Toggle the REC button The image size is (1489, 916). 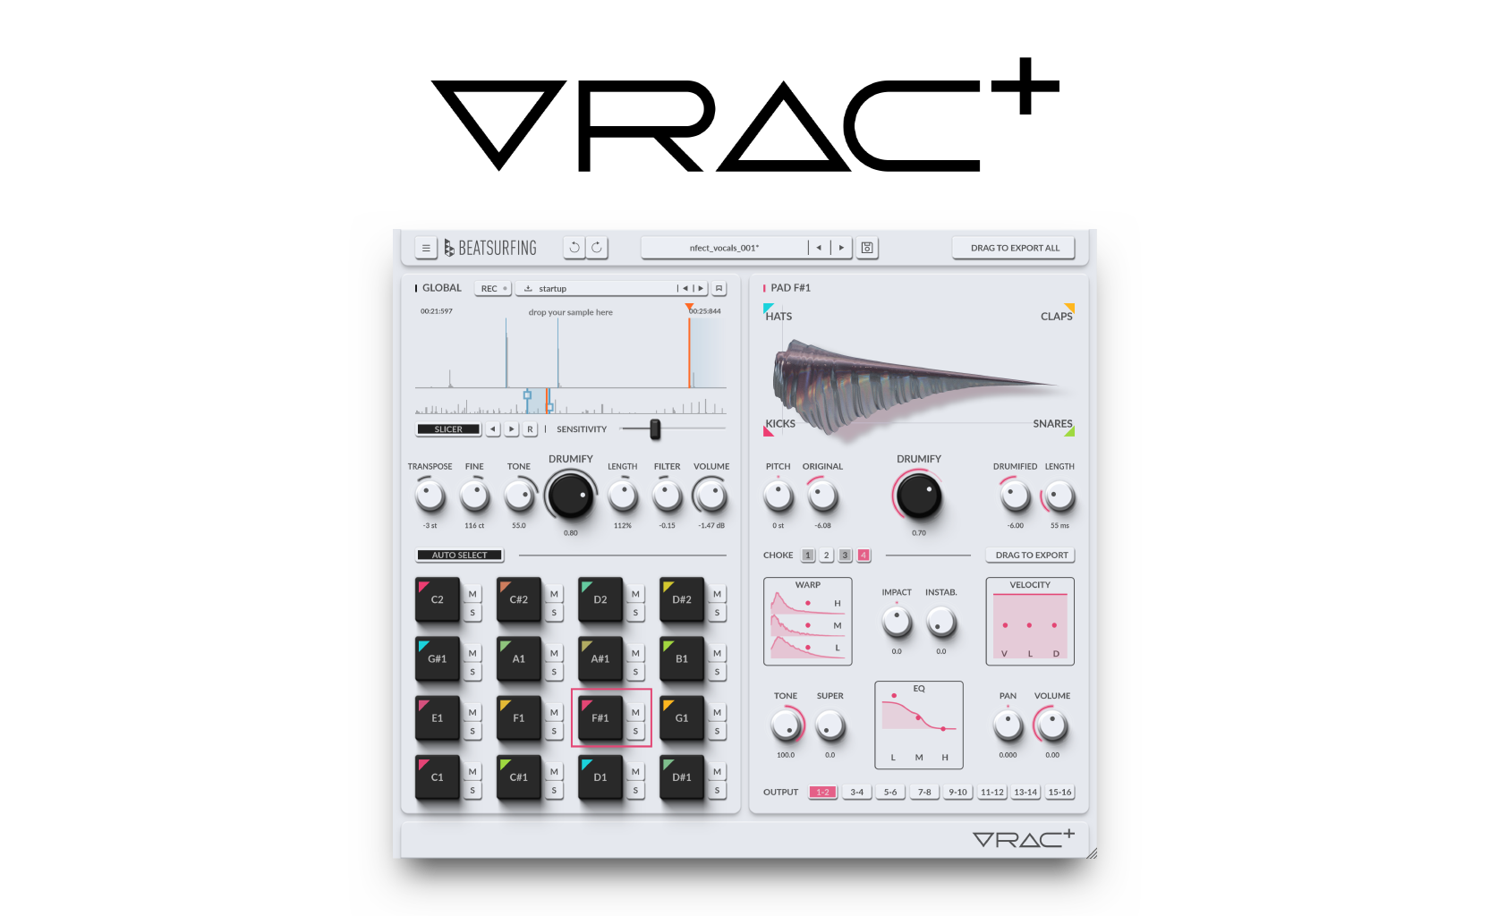(x=493, y=289)
